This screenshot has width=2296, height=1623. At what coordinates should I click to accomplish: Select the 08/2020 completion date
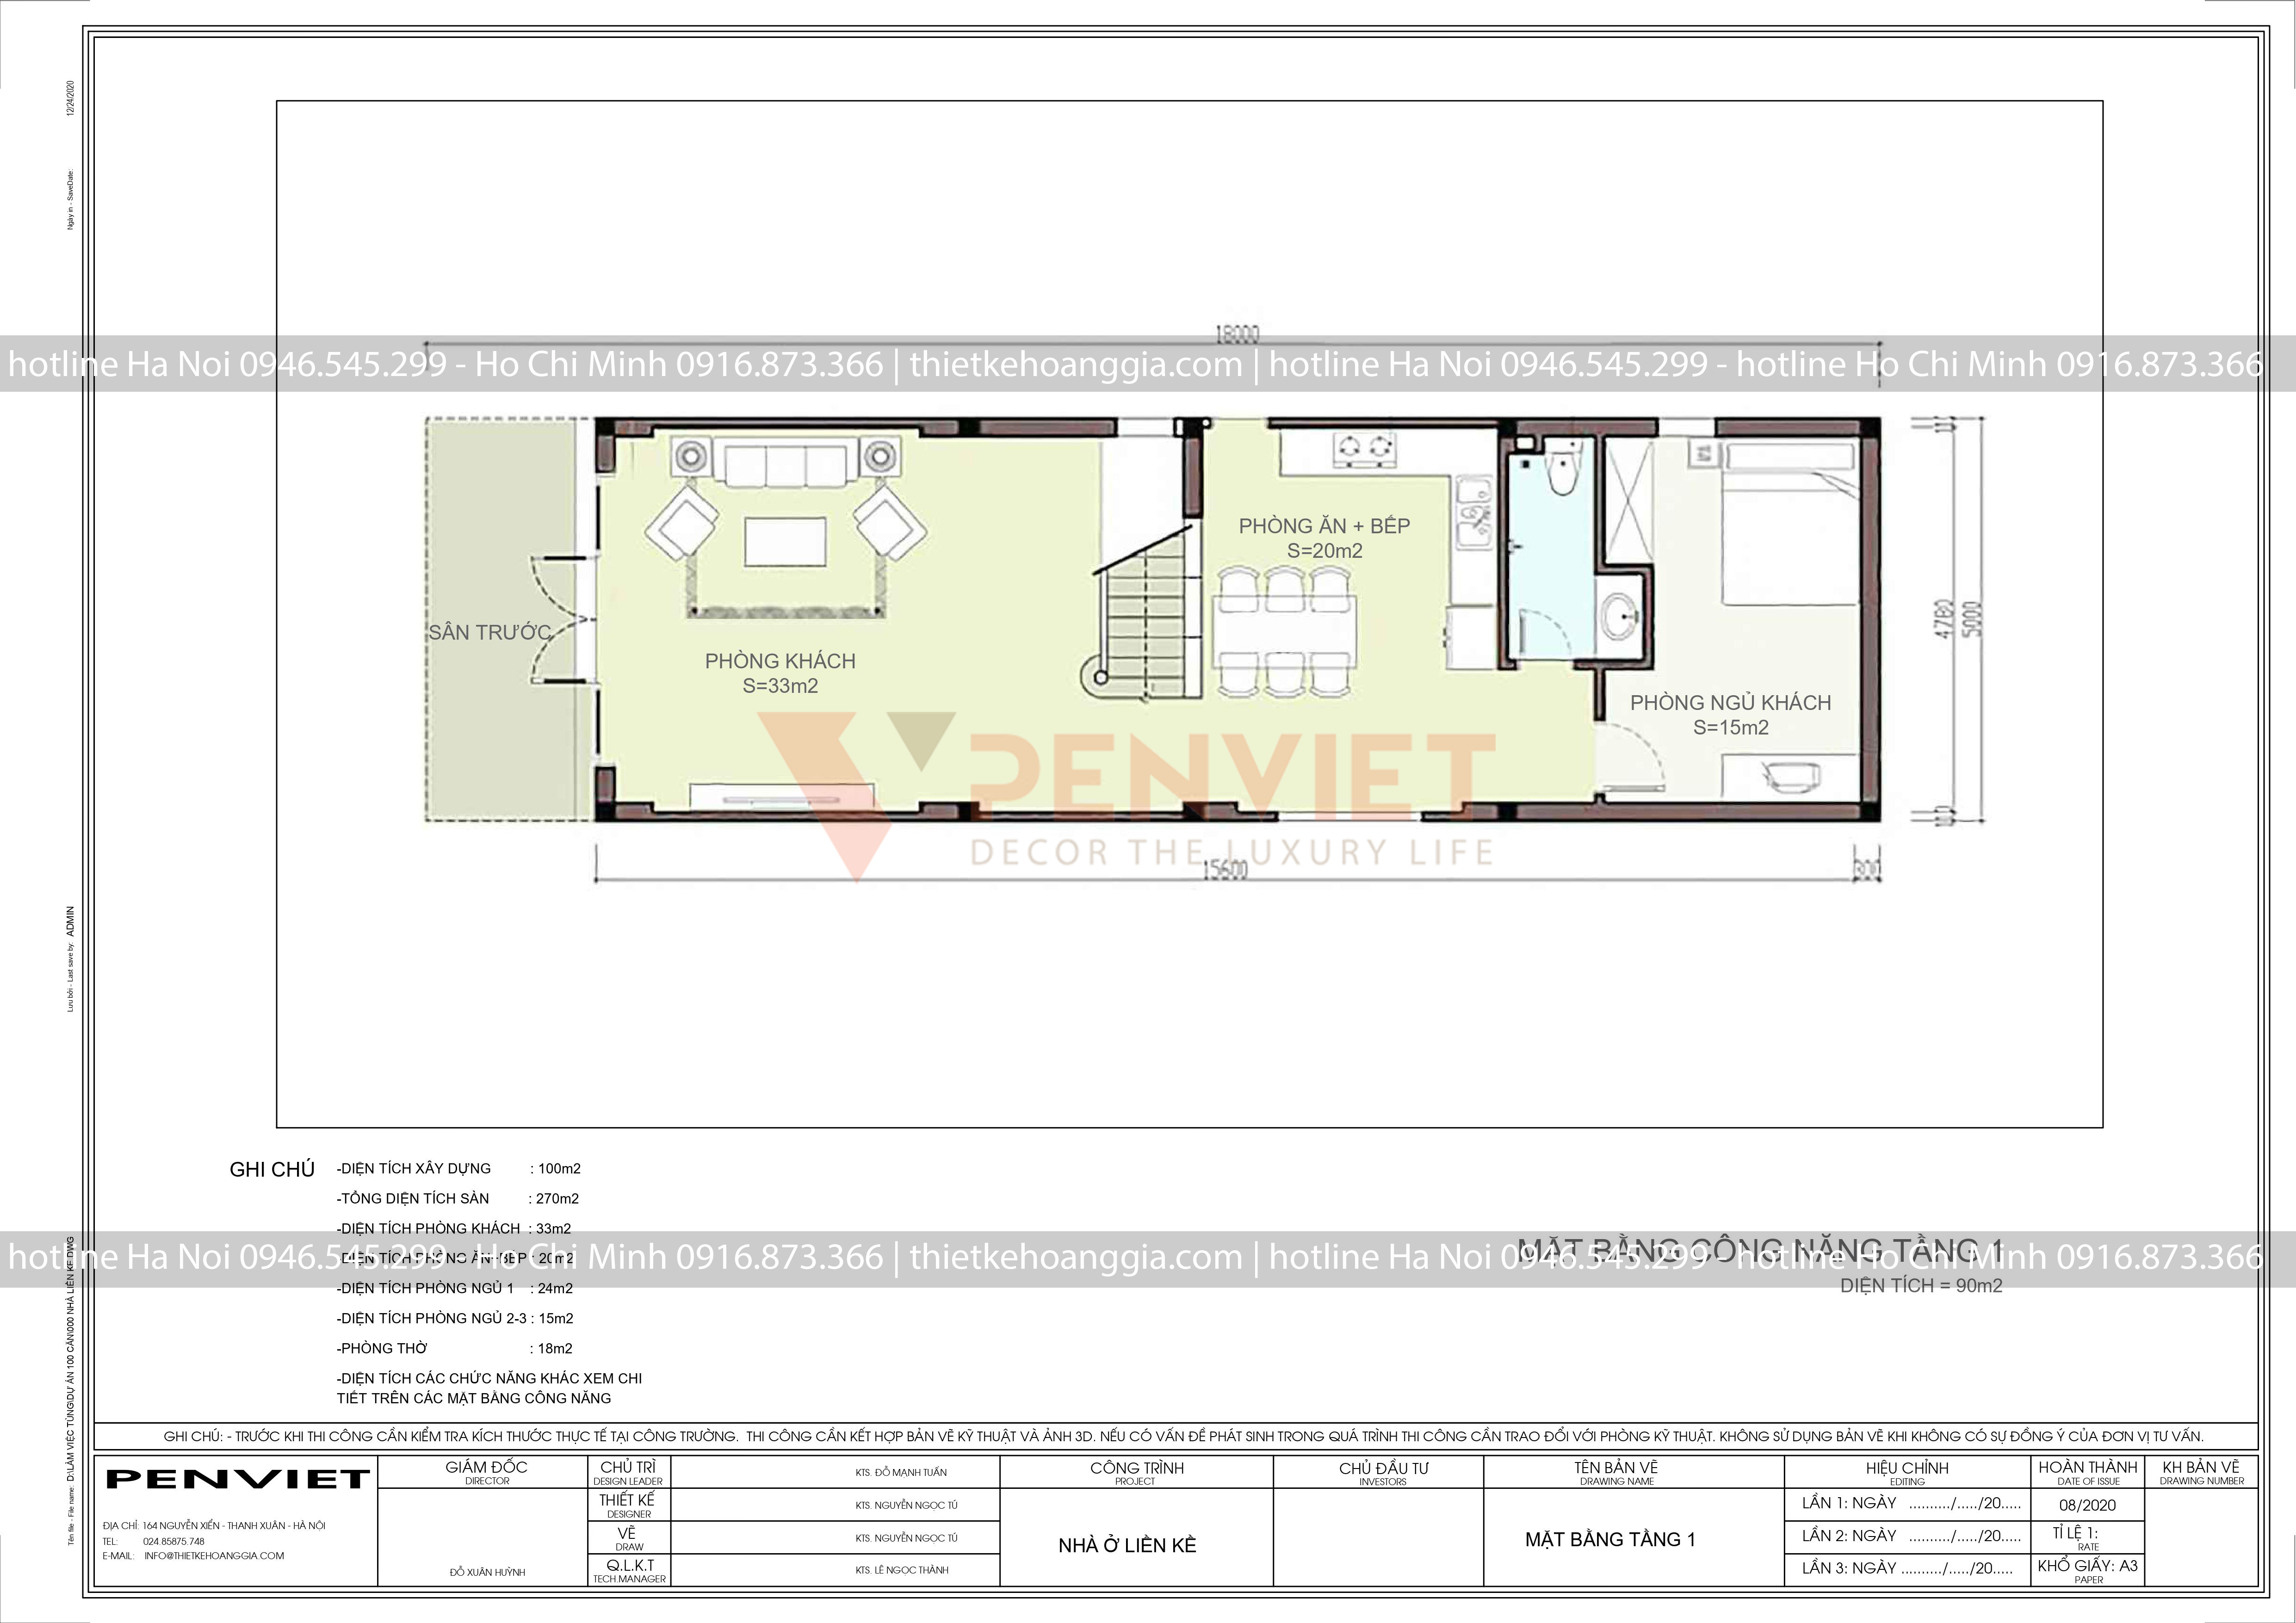2087,1505
